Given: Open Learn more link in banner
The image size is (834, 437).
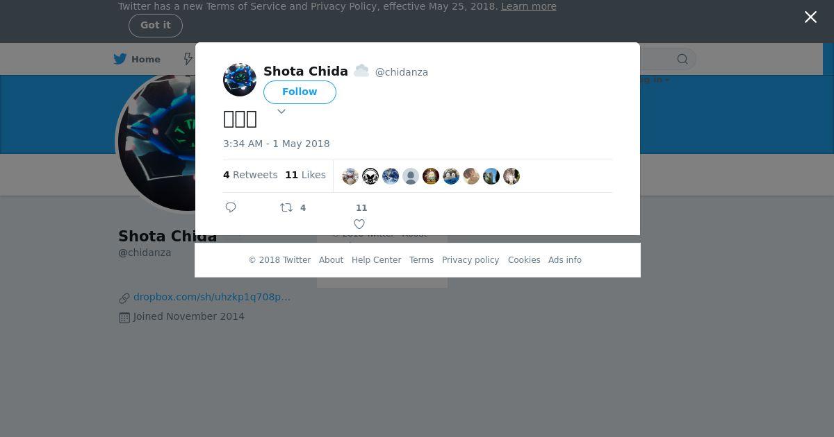Looking at the screenshot, I should pos(529,6).
